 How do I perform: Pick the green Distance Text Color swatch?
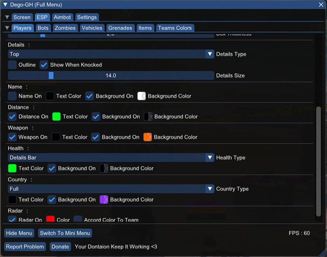coord(56,117)
